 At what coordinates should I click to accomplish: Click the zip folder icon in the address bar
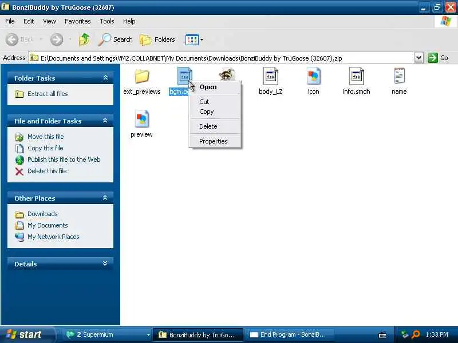[x=34, y=58]
